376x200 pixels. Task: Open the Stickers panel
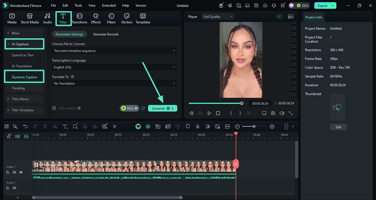point(127,18)
